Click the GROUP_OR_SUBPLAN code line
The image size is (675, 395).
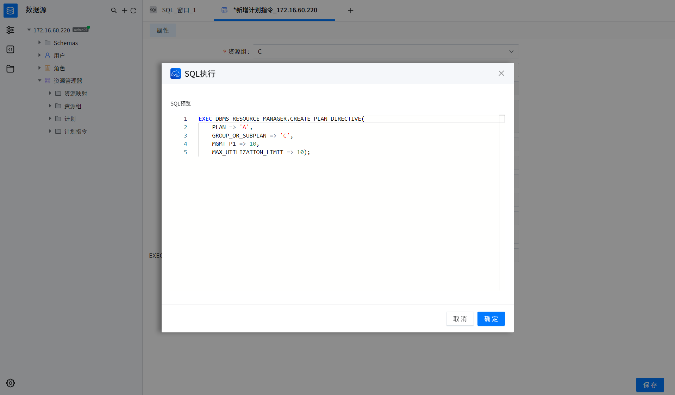(x=252, y=136)
